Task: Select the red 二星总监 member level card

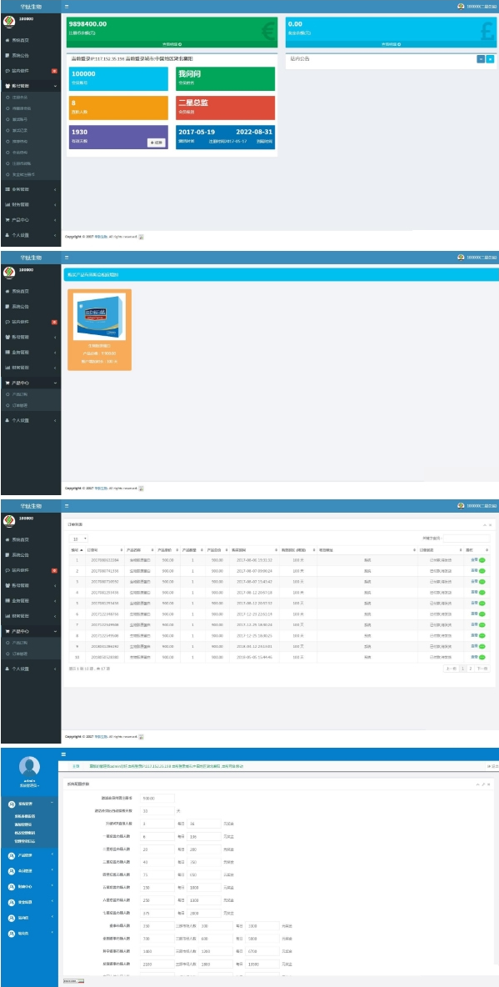Action: point(225,108)
